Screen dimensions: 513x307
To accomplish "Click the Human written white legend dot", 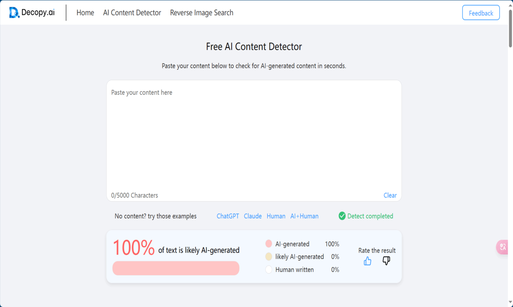I will (269, 269).
